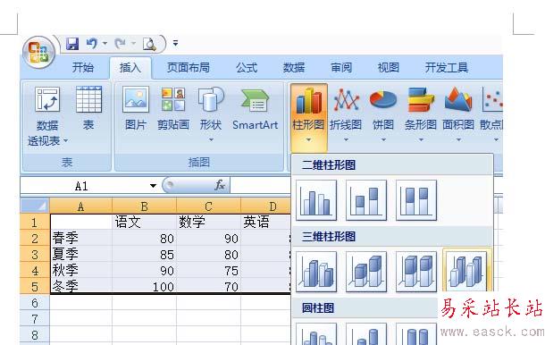This screenshot has width=545, height=345.
Task: Open the 页面布局 tab
Action: [x=188, y=67]
